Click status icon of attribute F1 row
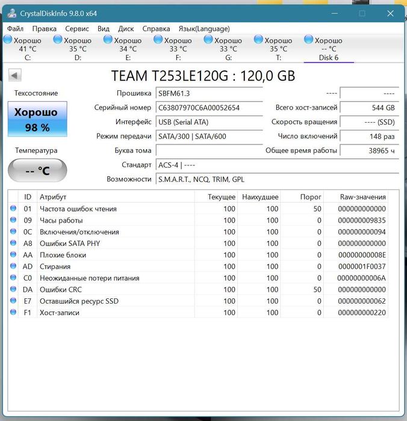 click(13, 312)
